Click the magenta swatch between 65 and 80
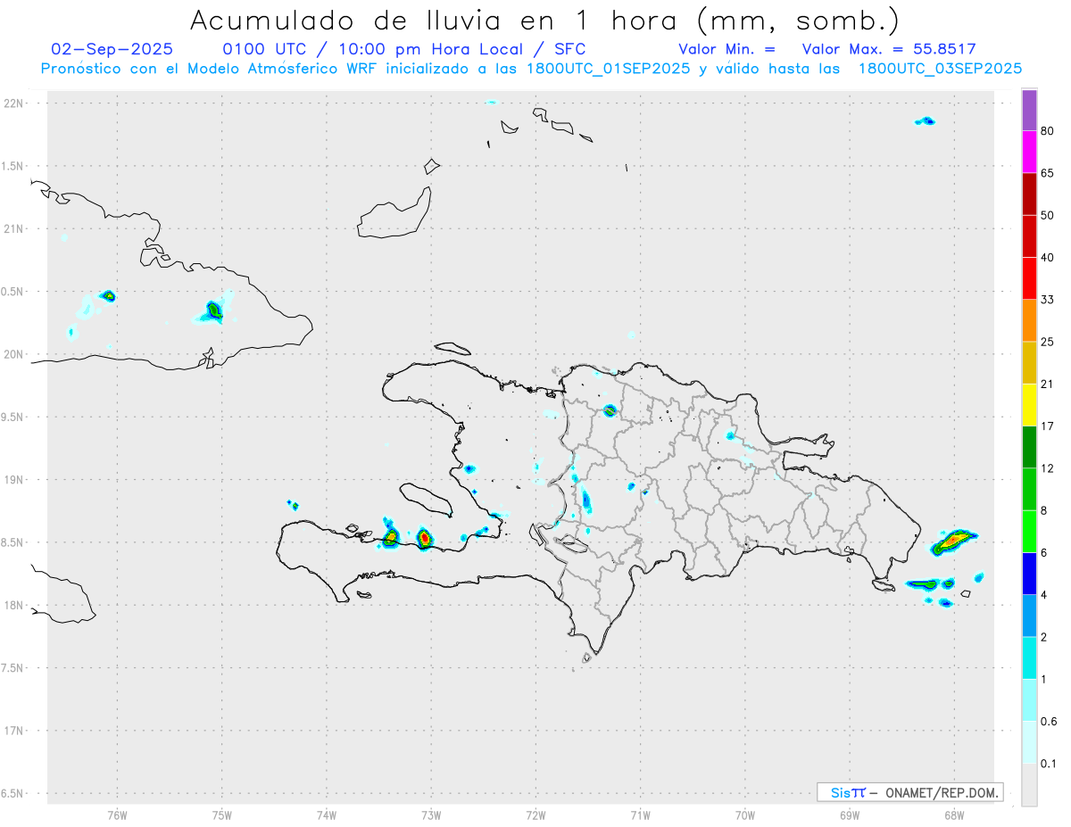The height and width of the screenshot is (827, 1071). point(1029,152)
